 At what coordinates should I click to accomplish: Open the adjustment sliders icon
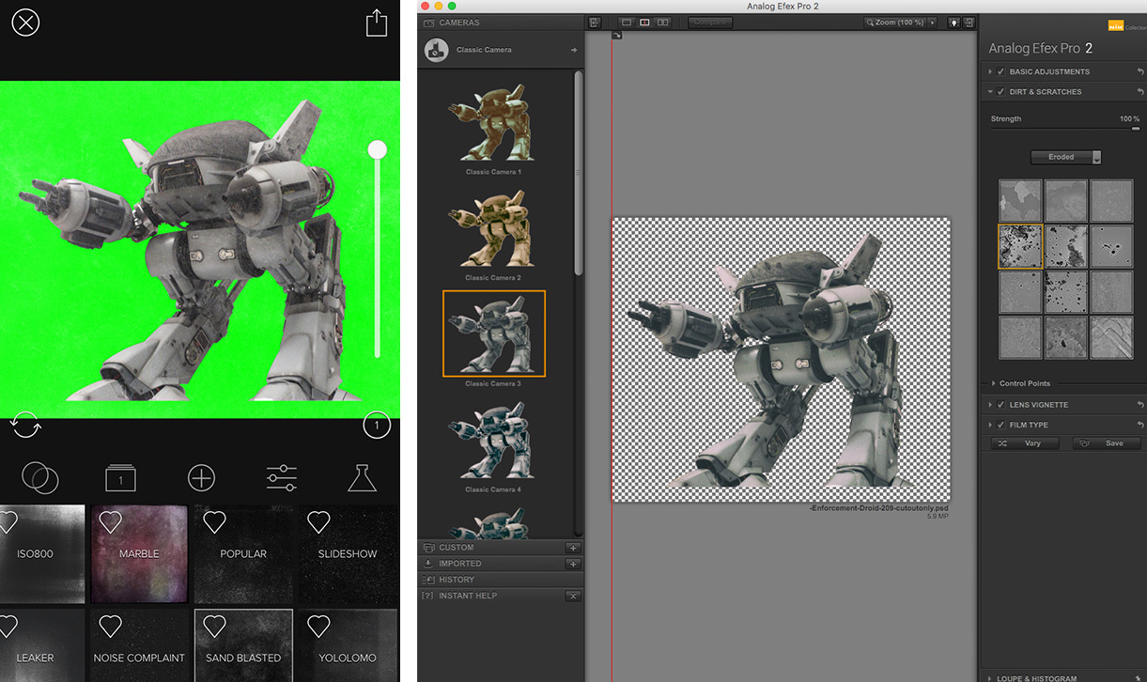282,478
